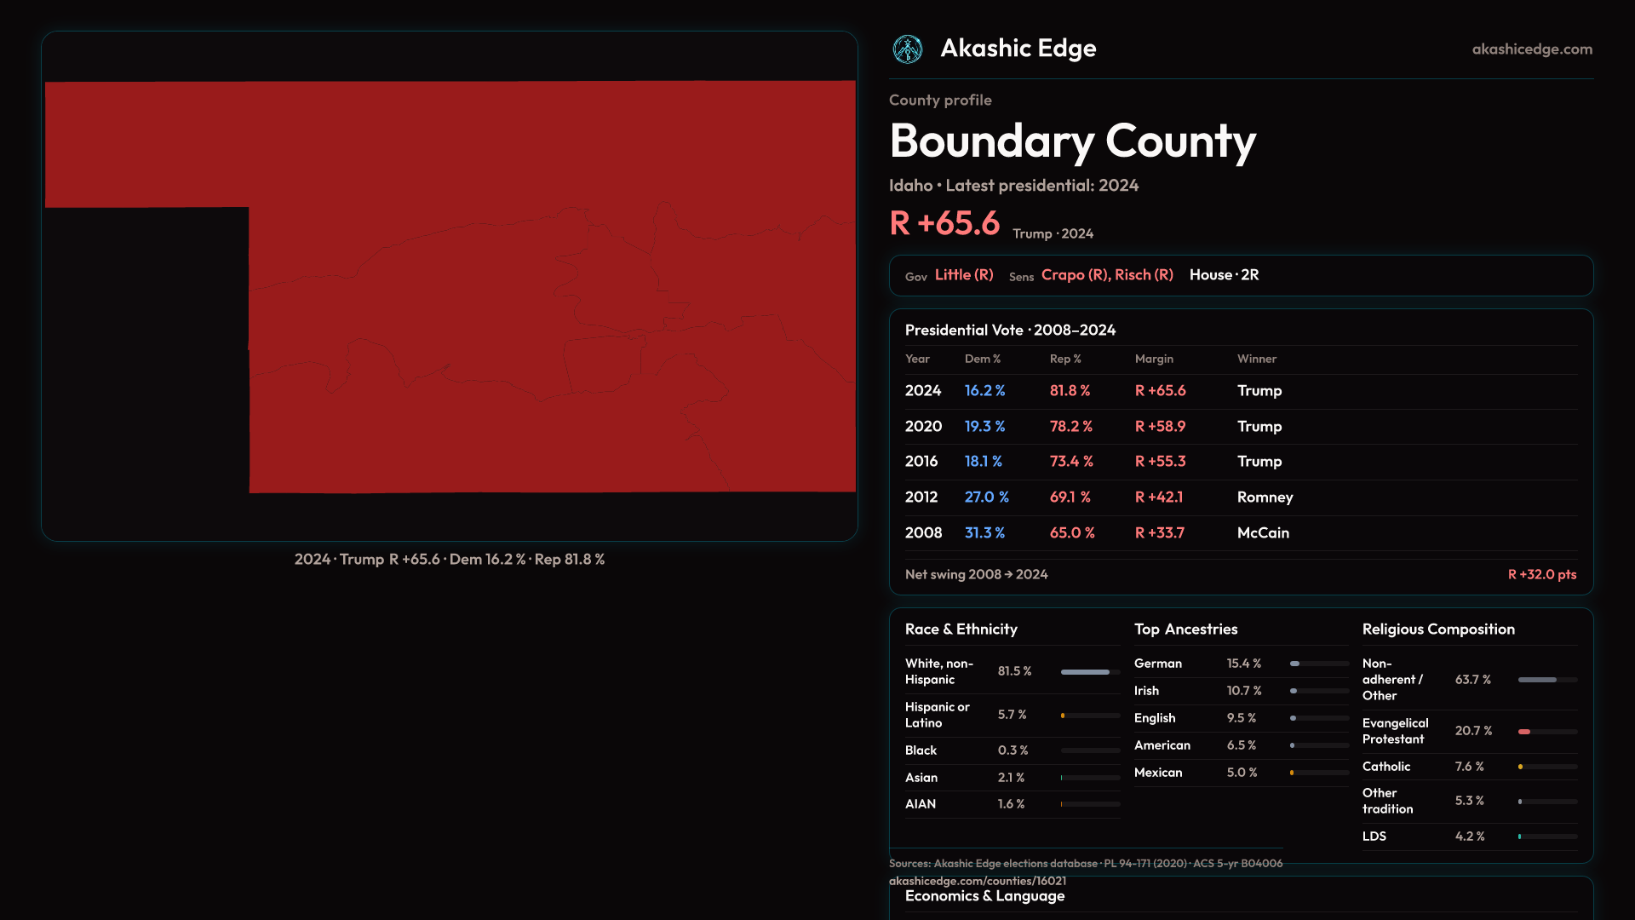Open akashicedge.com/counties/16021 source link

(977, 881)
